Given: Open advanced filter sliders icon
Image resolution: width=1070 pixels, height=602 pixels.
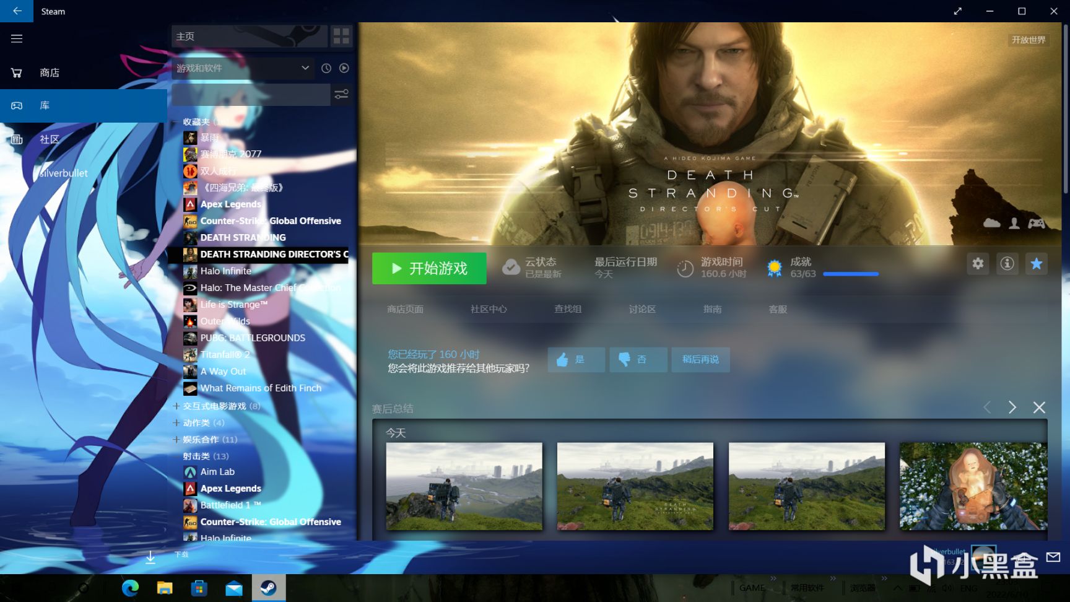Looking at the screenshot, I should pos(341,95).
